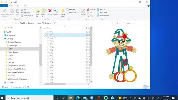The height and width of the screenshot is (100, 178).
Task: Toggle the select-all checkbox beside Name
Action: 45,28
